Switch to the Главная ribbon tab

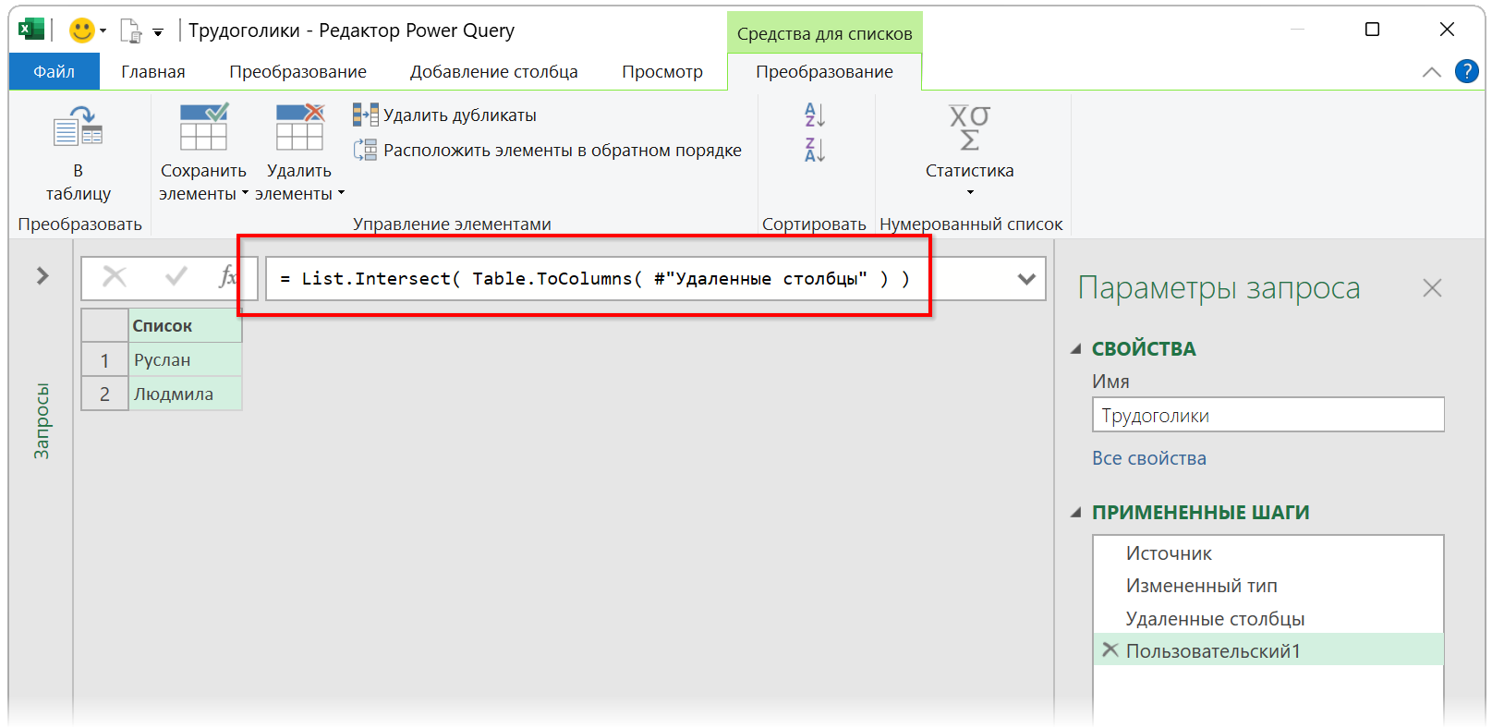pos(153,72)
